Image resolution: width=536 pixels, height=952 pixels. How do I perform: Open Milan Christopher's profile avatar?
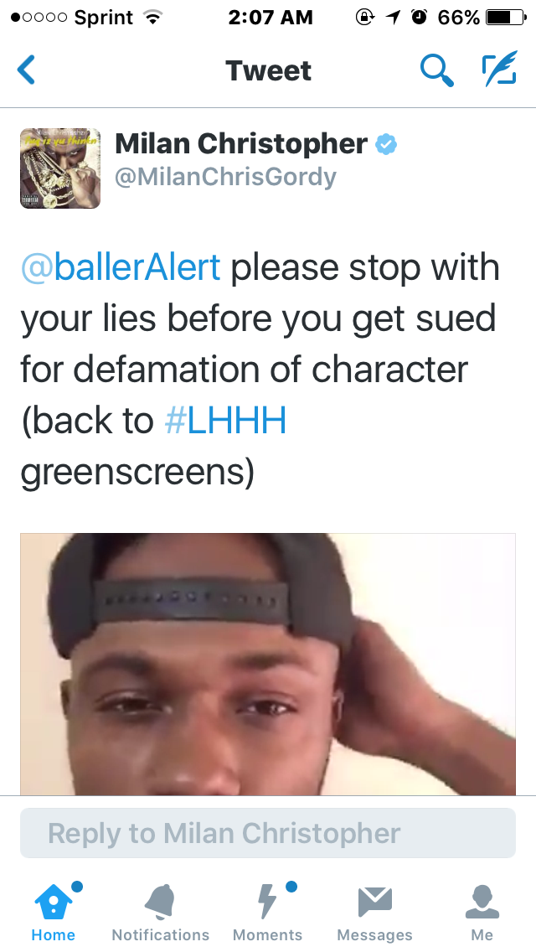click(60, 168)
